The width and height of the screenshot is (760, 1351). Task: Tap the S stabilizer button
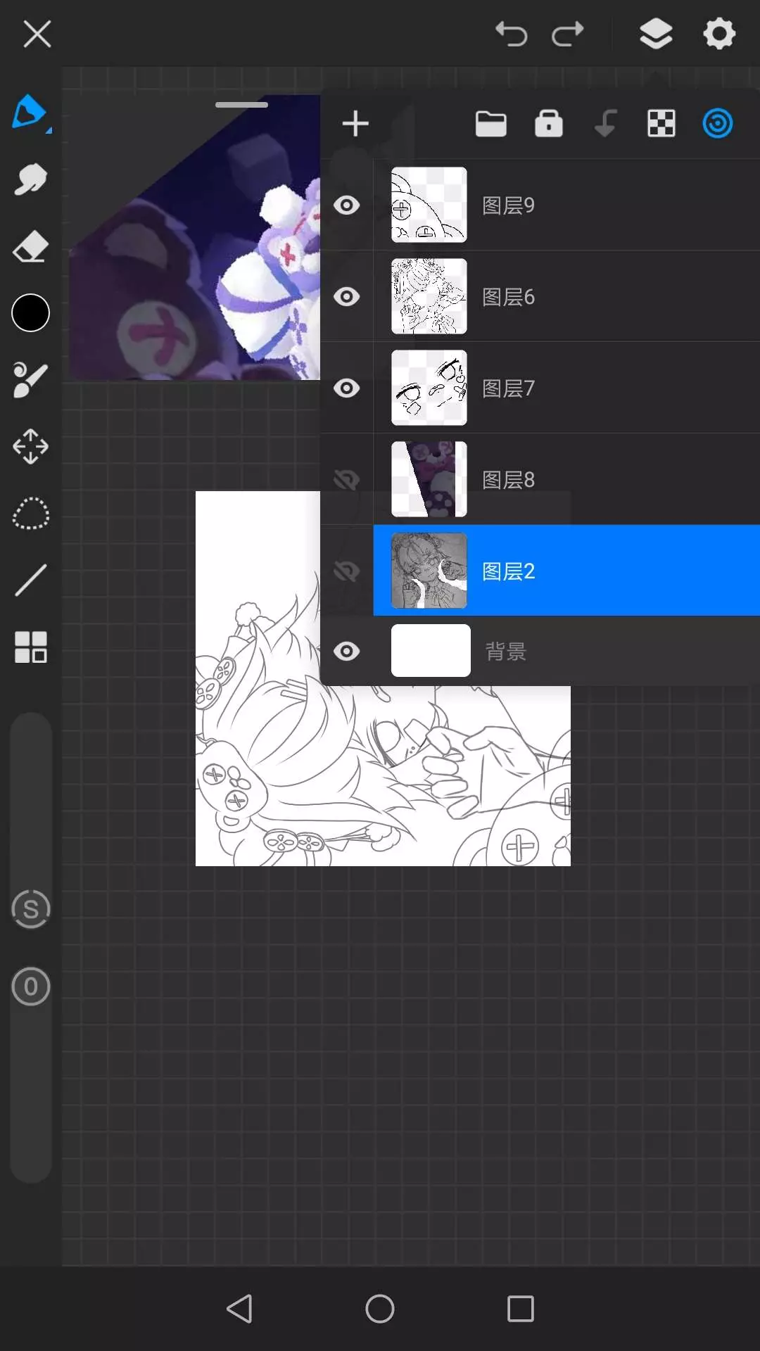tap(31, 909)
